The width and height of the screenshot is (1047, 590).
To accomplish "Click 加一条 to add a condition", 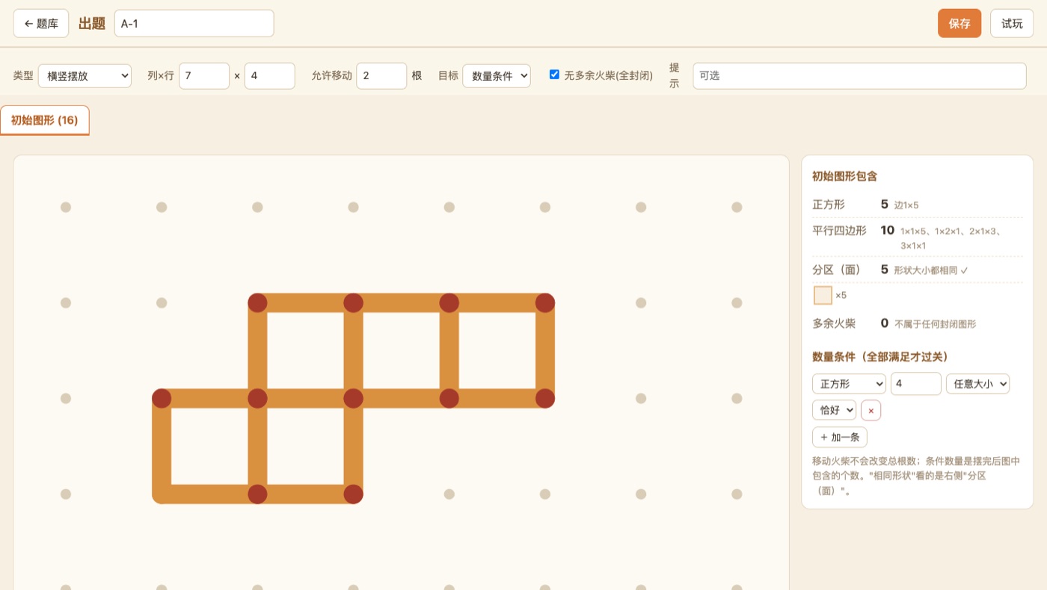I will coord(840,437).
